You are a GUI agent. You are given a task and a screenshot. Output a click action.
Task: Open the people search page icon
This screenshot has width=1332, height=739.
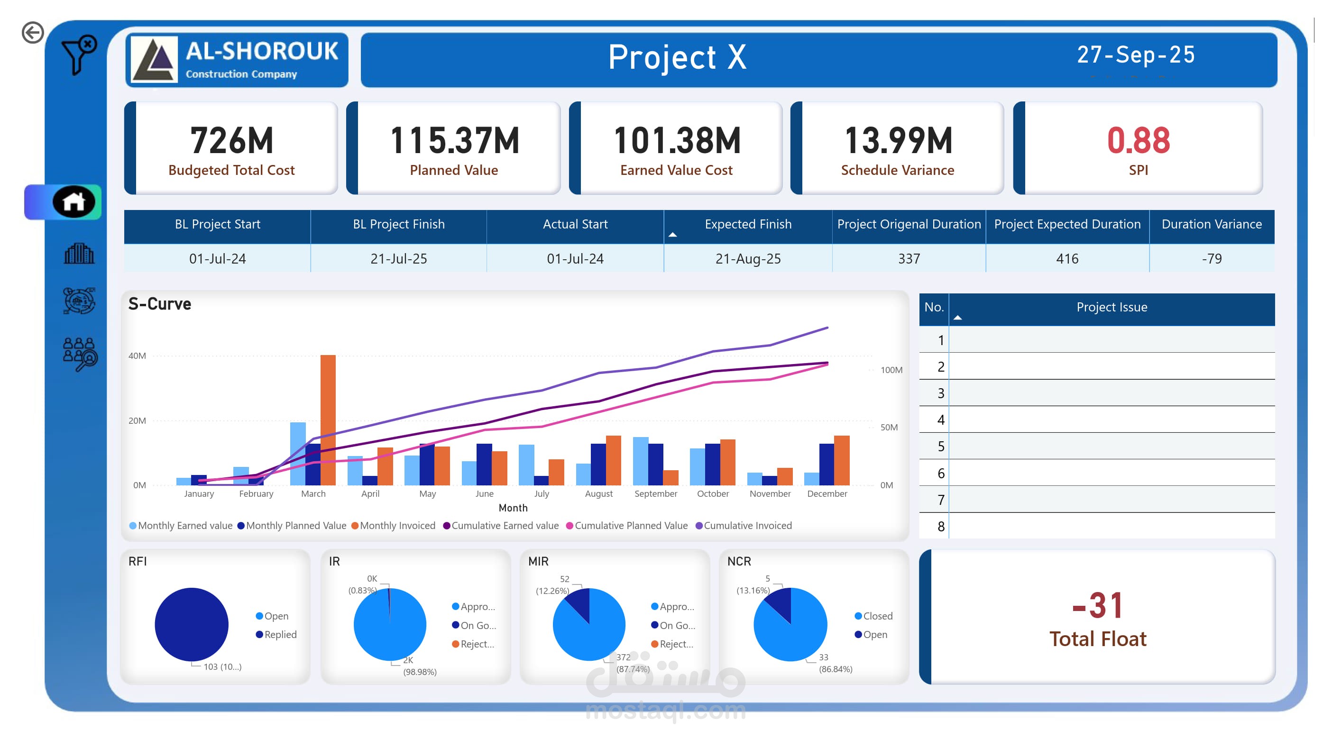point(80,354)
